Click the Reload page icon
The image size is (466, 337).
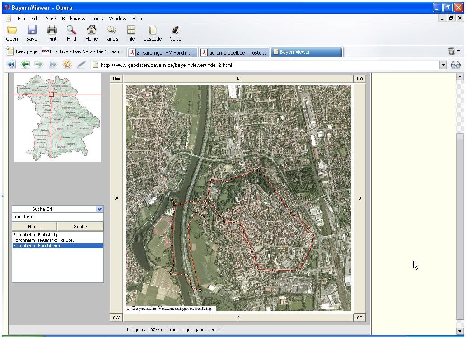pyautogui.click(x=67, y=65)
